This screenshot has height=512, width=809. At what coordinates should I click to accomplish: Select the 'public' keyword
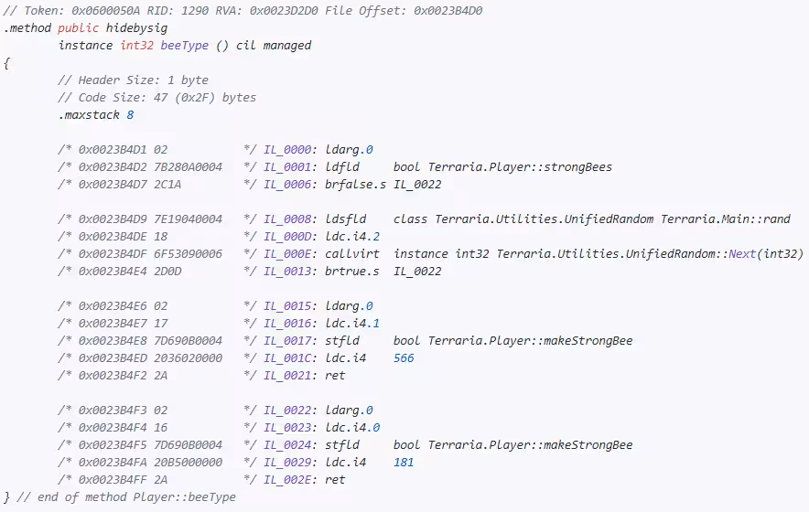click(78, 27)
